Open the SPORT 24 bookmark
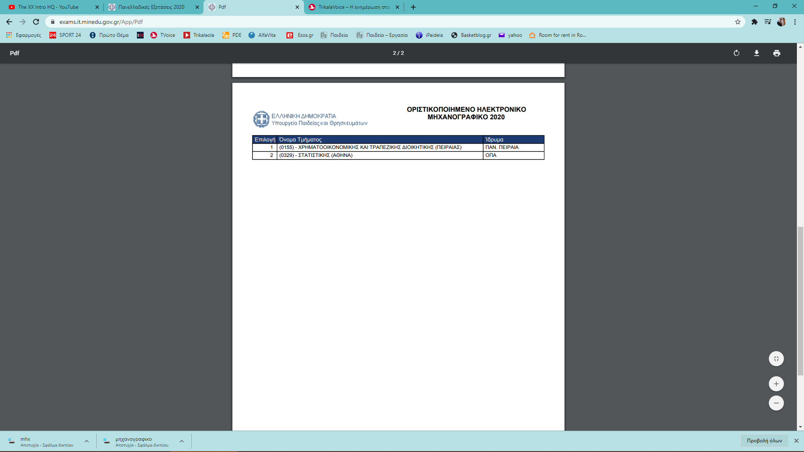Viewport: 804px width, 452px height. pos(65,35)
